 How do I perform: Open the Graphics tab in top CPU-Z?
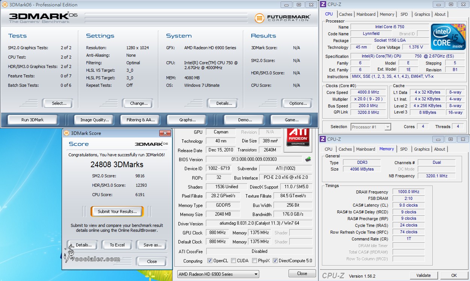tap(422, 14)
